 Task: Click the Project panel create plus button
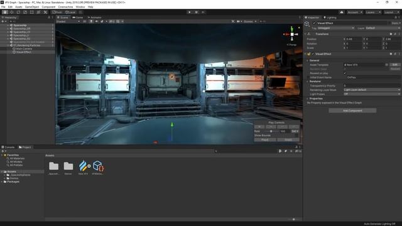(x=3, y=151)
